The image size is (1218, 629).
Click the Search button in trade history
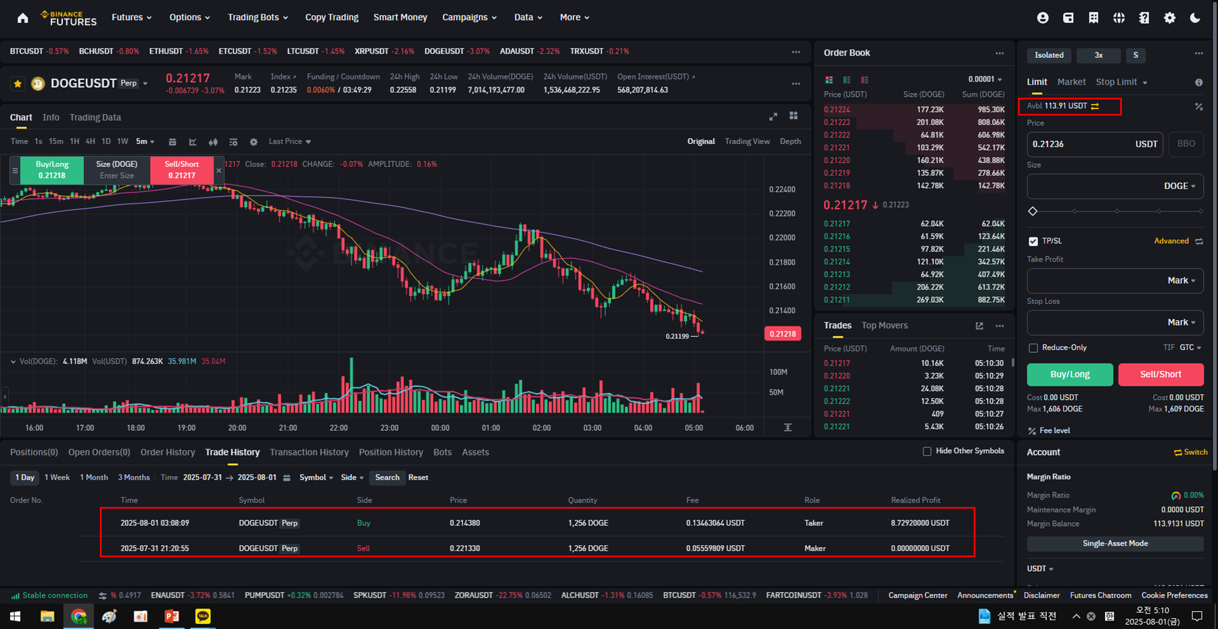(387, 478)
